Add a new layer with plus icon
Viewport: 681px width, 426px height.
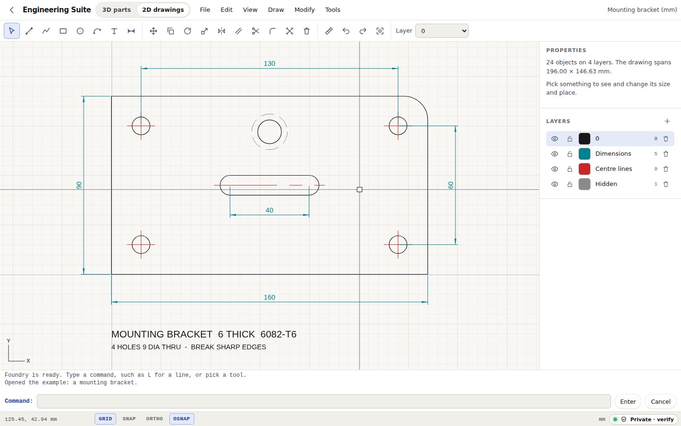667,121
